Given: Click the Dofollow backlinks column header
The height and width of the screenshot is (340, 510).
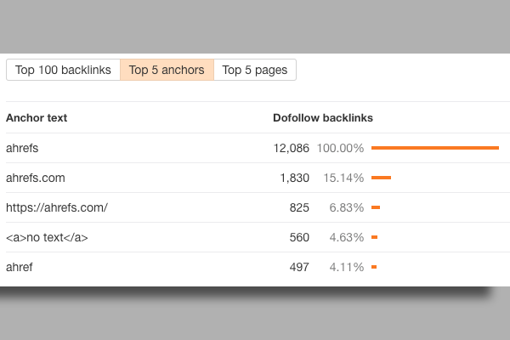Looking at the screenshot, I should [x=323, y=118].
